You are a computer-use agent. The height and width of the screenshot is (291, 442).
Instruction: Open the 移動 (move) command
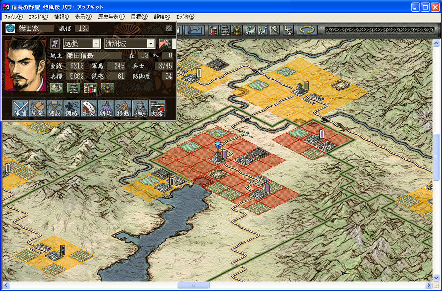[123, 109]
